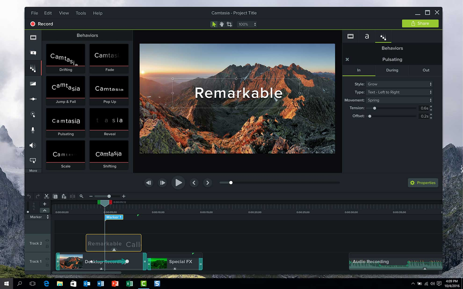Select the Crop tool above the canvas
Screen dimensions: 463x289
(229, 24)
